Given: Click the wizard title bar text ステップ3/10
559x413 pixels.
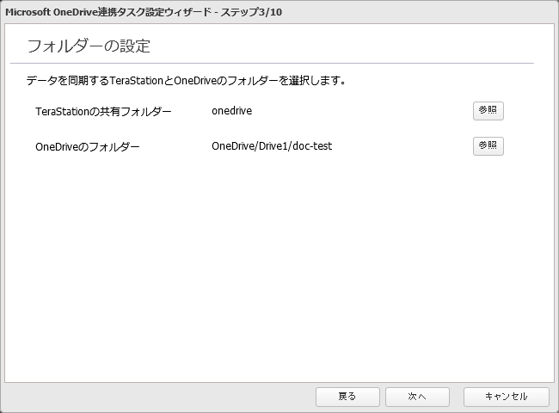Looking at the screenshot, I should click(x=251, y=12).
